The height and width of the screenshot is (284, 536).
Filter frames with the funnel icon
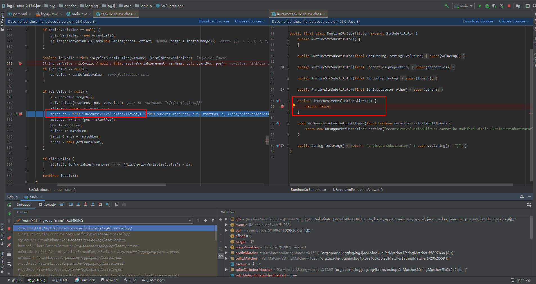pyautogui.click(x=213, y=220)
